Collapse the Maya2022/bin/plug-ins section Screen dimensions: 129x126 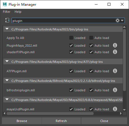pyautogui.click(x=7, y=29)
